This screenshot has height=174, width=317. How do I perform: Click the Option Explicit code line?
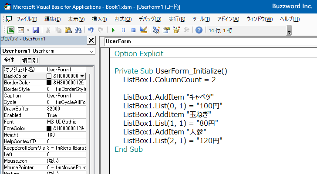[139, 54]
